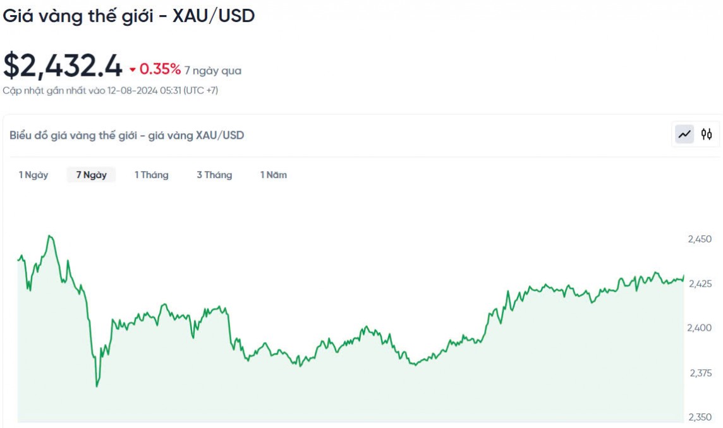Click the 2,400 y-axis label
This screenshot has height=428, width=723.
point(700,328)
